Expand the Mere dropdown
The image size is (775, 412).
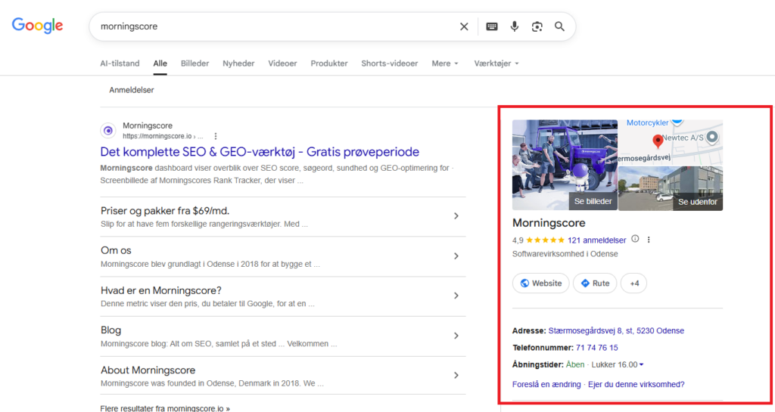[x=445, y=64]
